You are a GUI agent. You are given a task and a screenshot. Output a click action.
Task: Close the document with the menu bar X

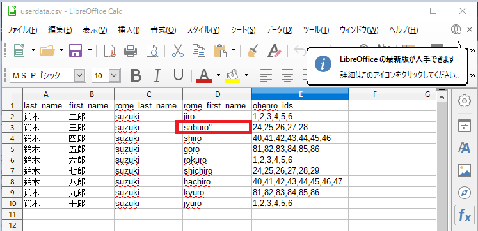[470, 29]
